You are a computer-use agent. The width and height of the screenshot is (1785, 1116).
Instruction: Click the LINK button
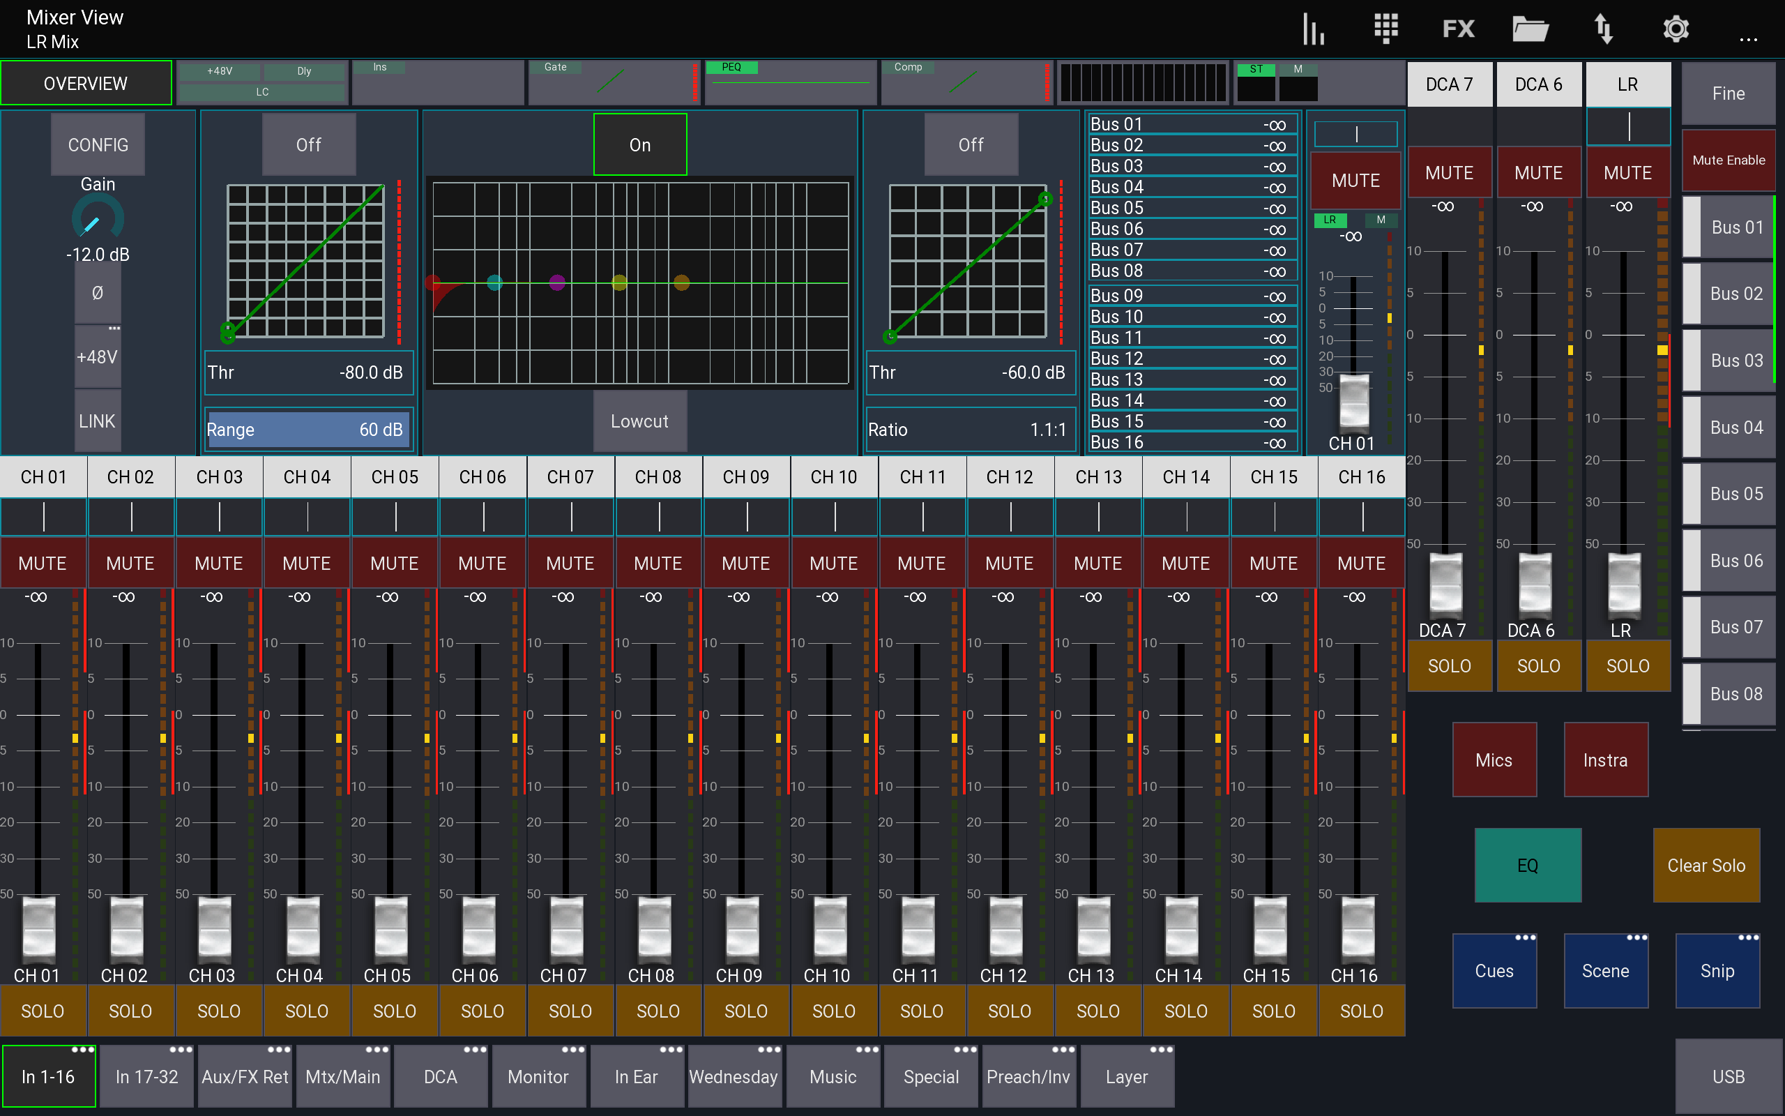click(98, 421)
